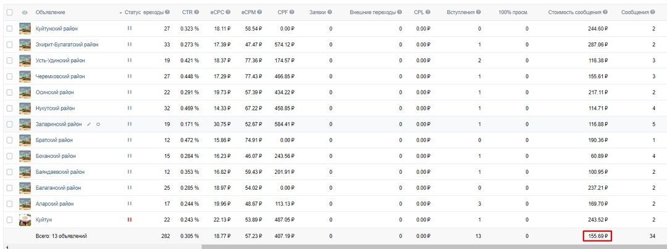Click the pause status icon for Куйтунский район

130,28
